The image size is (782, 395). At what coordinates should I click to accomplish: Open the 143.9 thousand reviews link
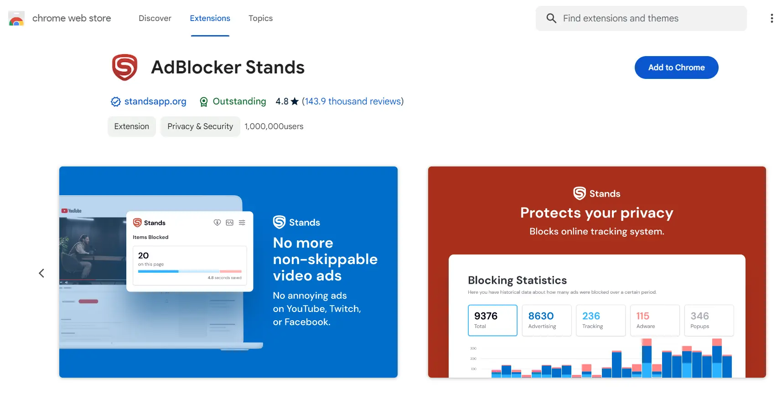pos(352,101)
